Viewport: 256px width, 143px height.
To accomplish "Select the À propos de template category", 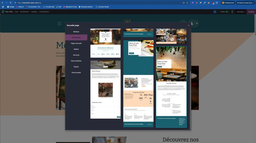I will pyautogui.click(x=76, y=38).
